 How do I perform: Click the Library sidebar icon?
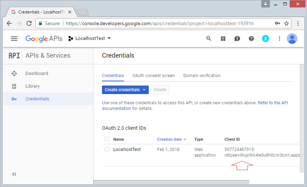pyautogui.click(x=14, y=86)
